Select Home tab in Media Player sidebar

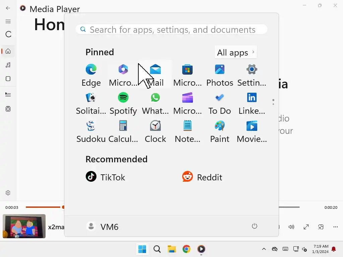(8, 51)
